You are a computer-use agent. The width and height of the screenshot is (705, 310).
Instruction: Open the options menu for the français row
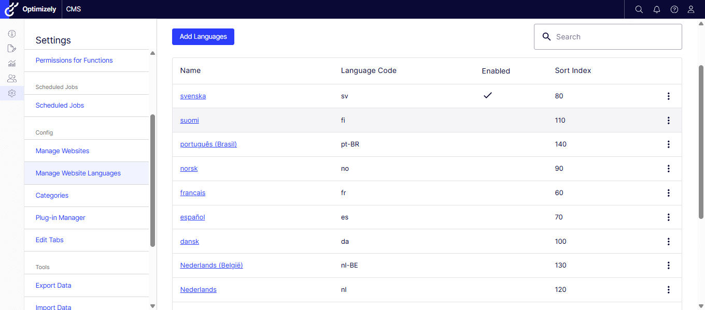(x=668, y=193)
